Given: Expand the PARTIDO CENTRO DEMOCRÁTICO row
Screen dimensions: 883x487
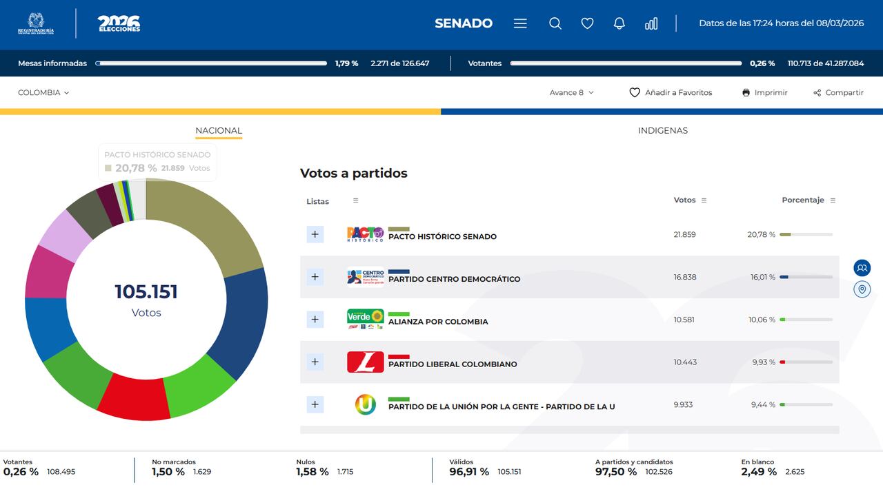Looking at the screenshot, I should click(315, 277).
